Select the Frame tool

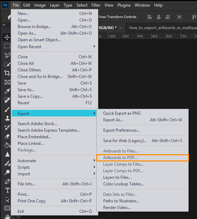tap(7, 82)
